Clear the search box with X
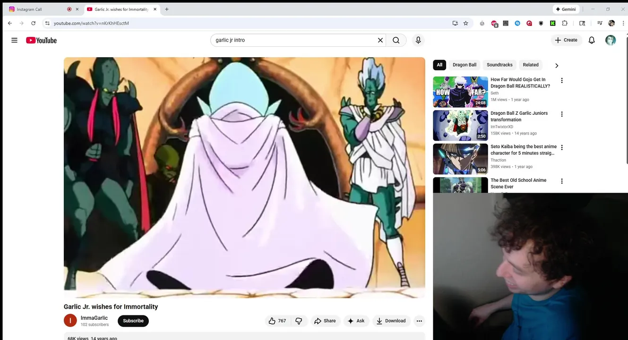The image size is (628, 340). (380, 40)
